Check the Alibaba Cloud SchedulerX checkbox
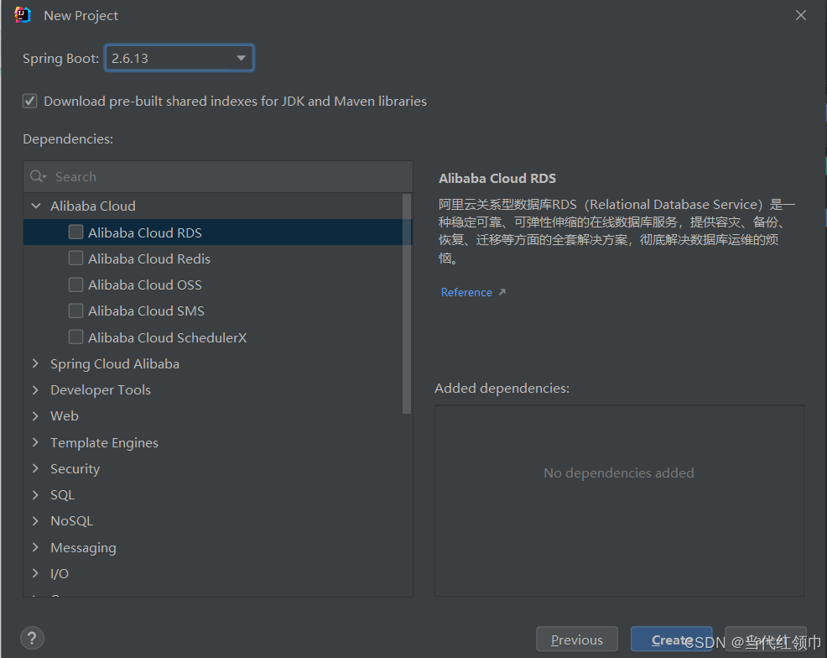This screenshot has width=827, height=658. tap(76, 337)
